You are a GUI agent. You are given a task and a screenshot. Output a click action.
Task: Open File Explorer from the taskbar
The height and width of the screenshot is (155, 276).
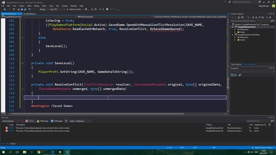pos(25,152)
